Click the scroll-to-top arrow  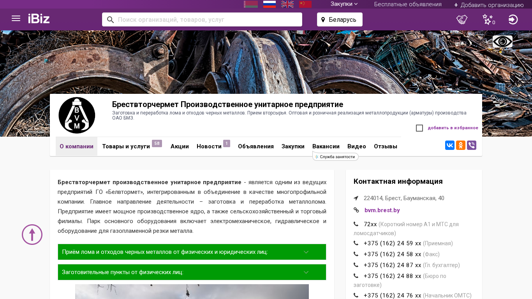pyautogui.click(x=32, y=235)
